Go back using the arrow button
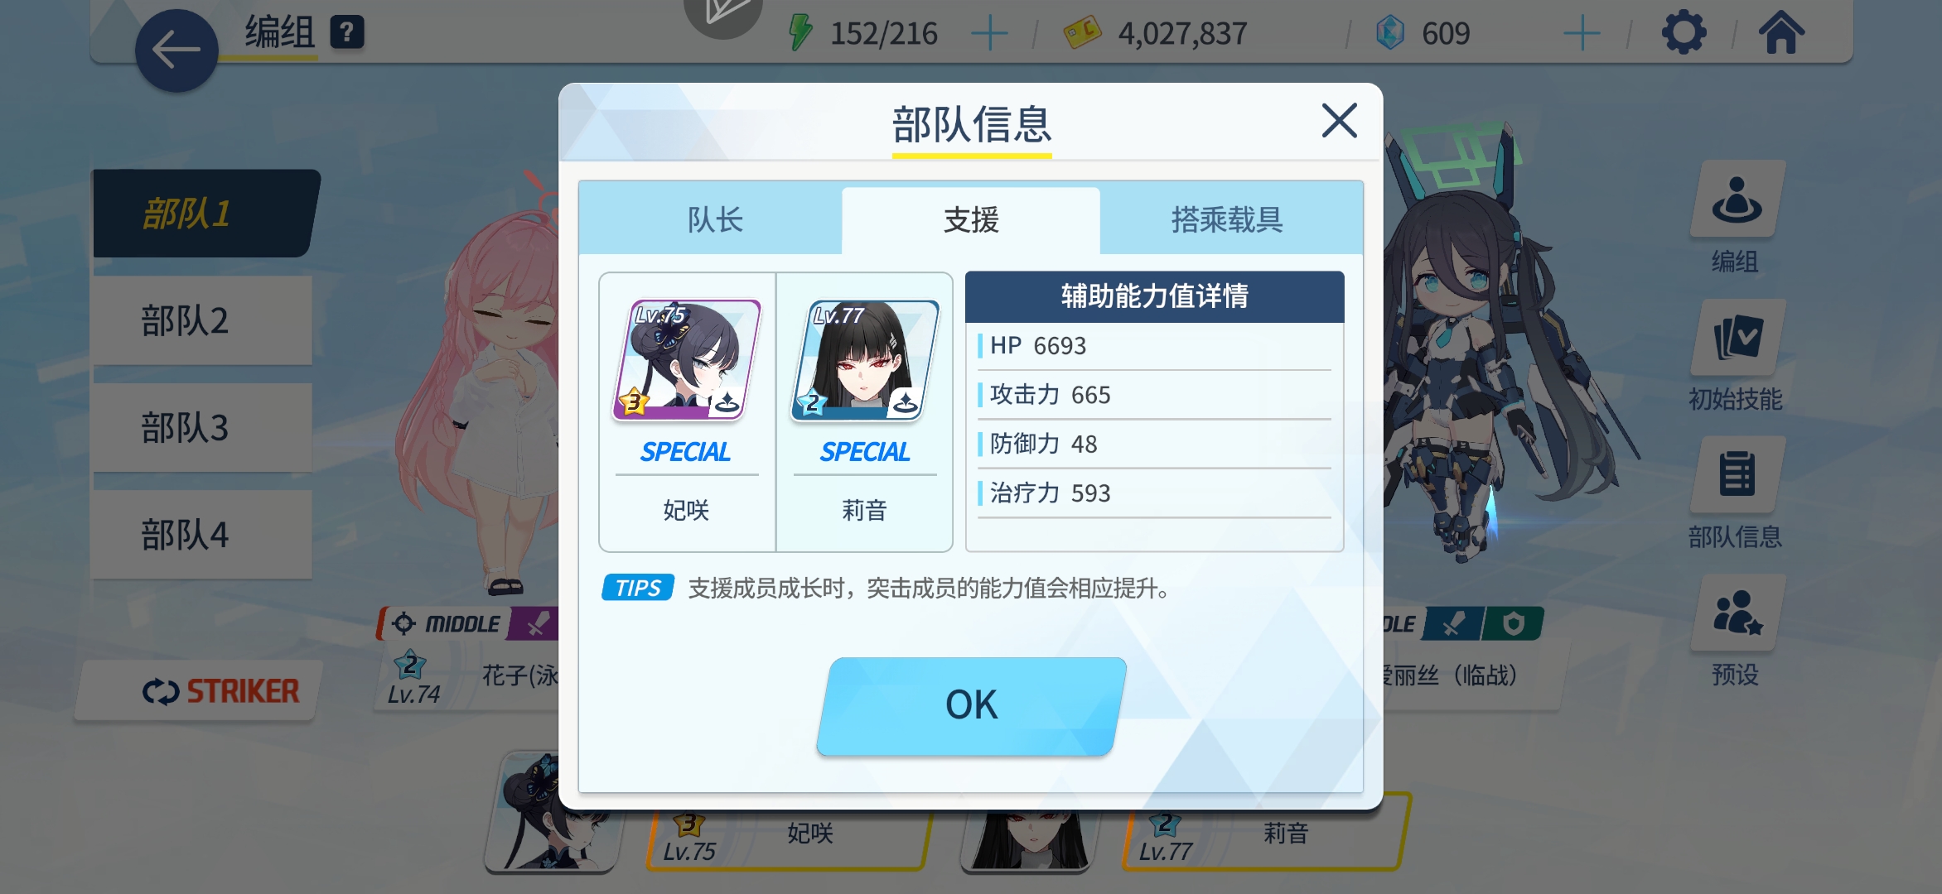 pos(176,50)
